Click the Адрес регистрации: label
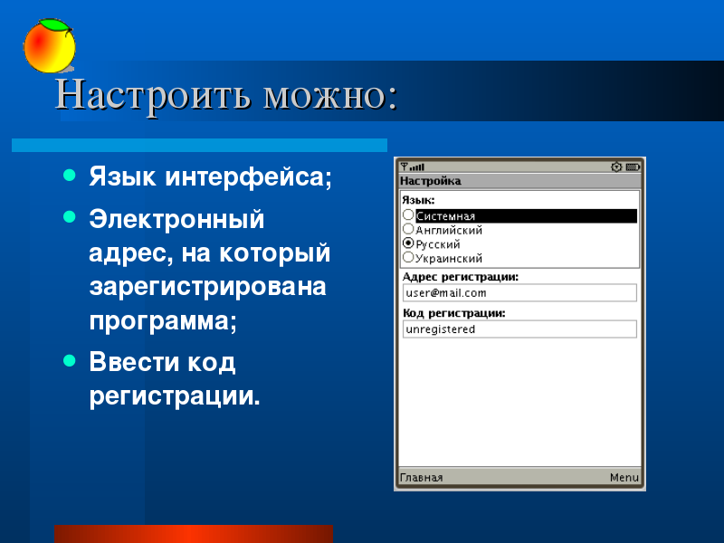This screenshot has height=543, width=724. [x=461, y=277]
